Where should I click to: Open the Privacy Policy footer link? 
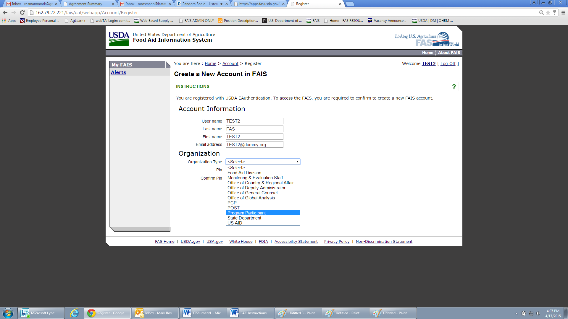[337, 242]
